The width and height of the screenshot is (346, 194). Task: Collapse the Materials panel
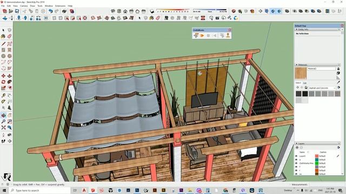click(x=297, y=65)
